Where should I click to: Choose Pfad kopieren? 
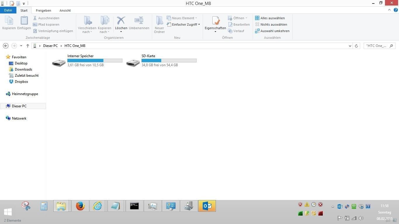tap(46, 24)
